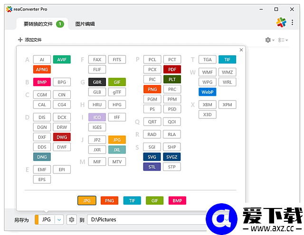Choose TIF in the T section
Viewport: 304px width, 235px height.
(228, 60)
